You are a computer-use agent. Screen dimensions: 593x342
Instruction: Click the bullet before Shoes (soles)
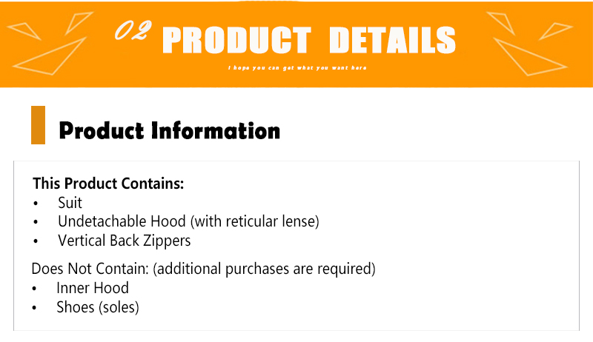[x=34, y=308]
